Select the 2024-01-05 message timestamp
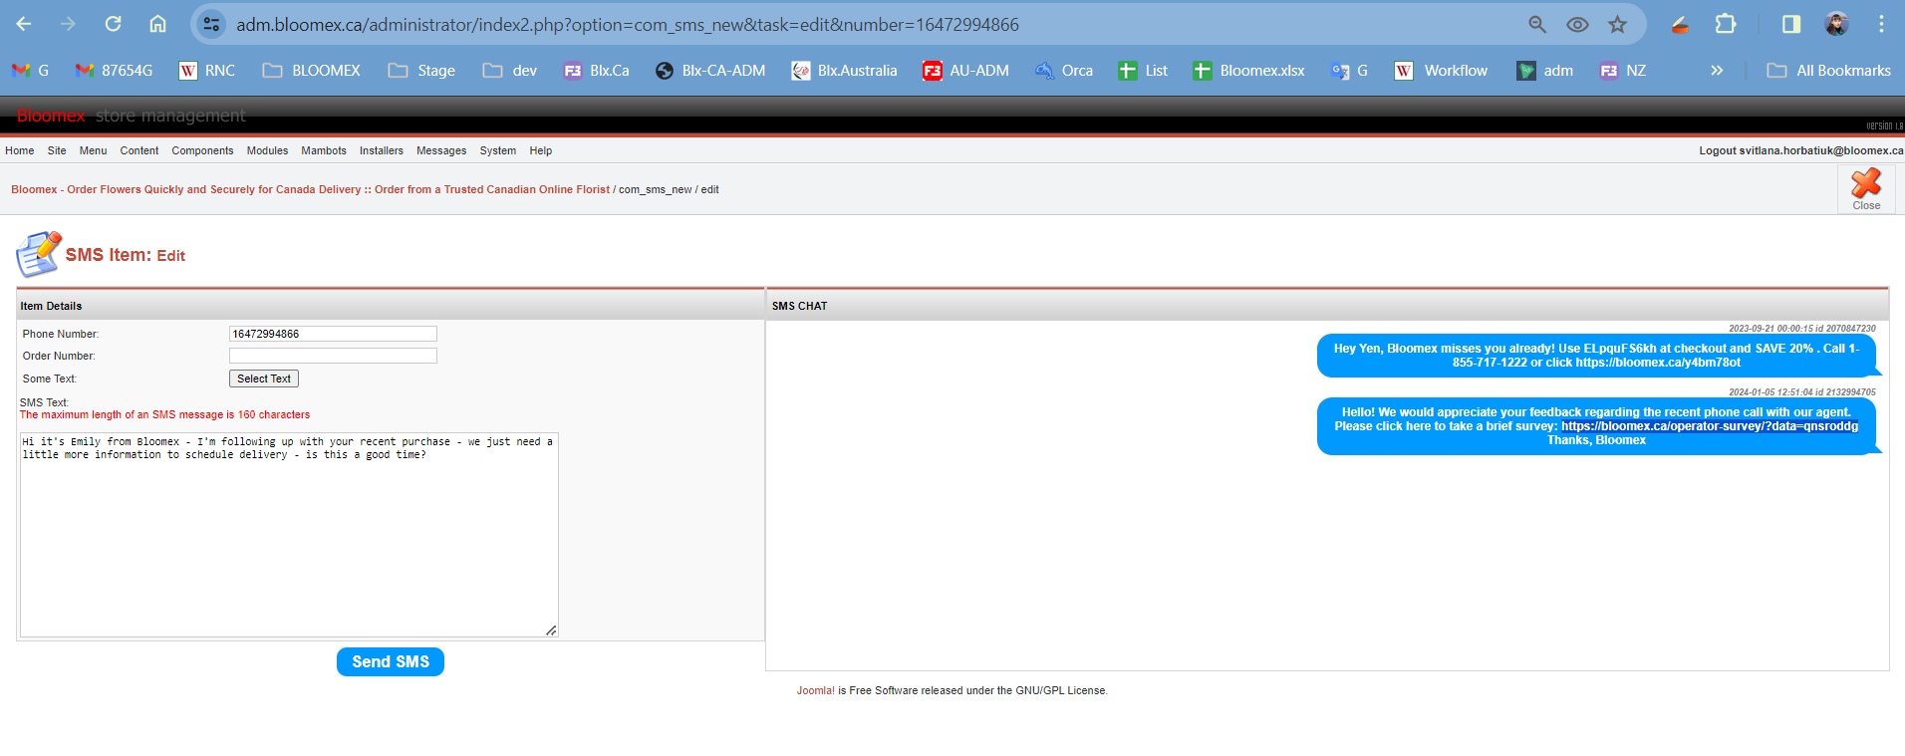1905x756 pixels. pos(1801,392)
